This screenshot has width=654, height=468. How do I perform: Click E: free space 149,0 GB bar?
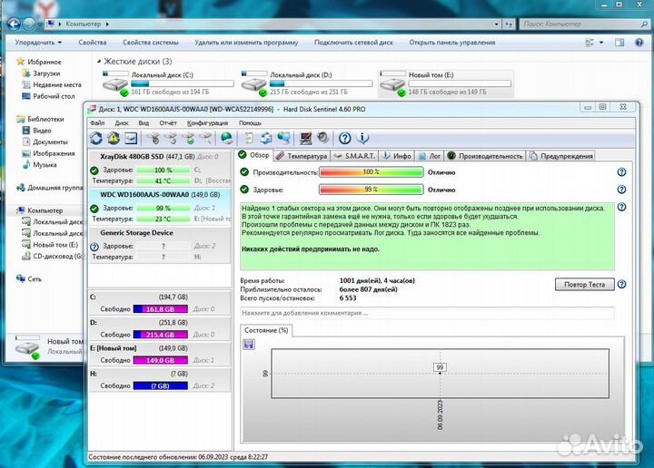point(161,360)
